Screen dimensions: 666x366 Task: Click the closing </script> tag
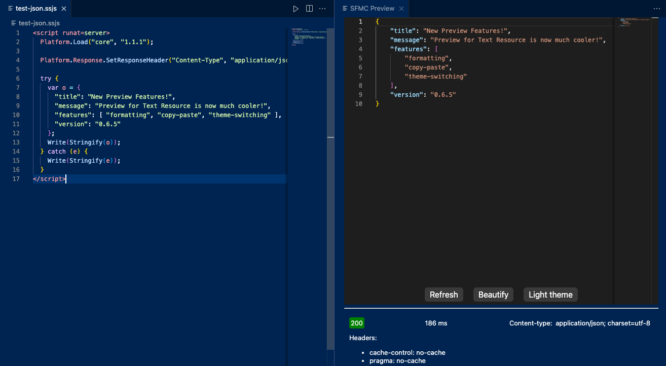coord(49,179)
